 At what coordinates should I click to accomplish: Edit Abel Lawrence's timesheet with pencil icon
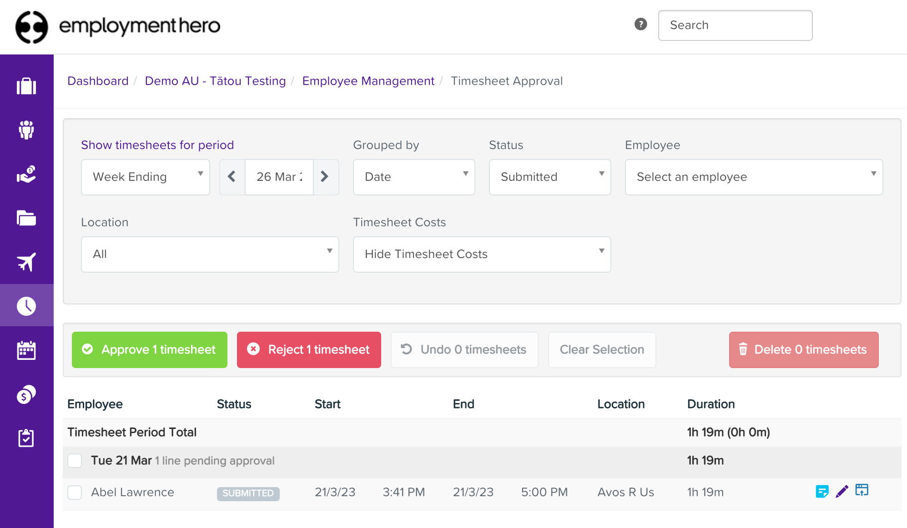pos(842,491)
